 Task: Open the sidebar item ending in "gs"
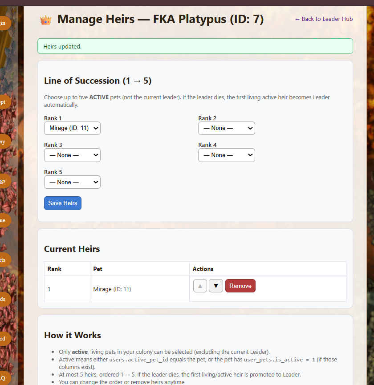tap(4, 181)
